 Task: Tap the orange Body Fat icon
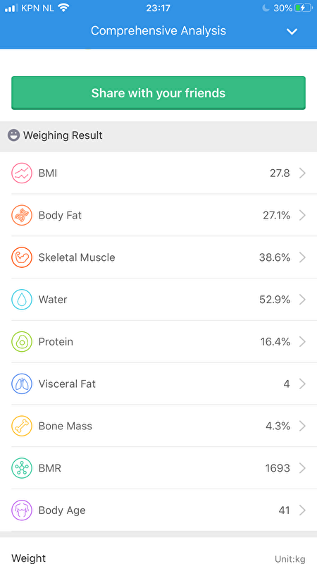[22, 216]
